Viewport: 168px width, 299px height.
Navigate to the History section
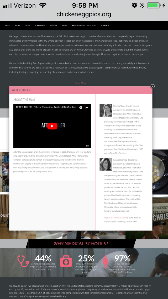point(54,26)
